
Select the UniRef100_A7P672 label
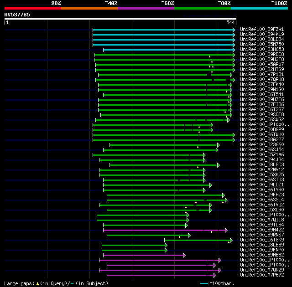click(x=262, y=275)
